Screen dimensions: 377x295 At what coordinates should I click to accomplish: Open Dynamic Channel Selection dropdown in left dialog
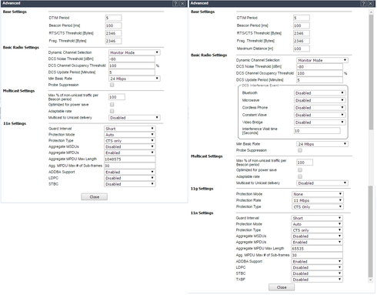coord(135,52)
